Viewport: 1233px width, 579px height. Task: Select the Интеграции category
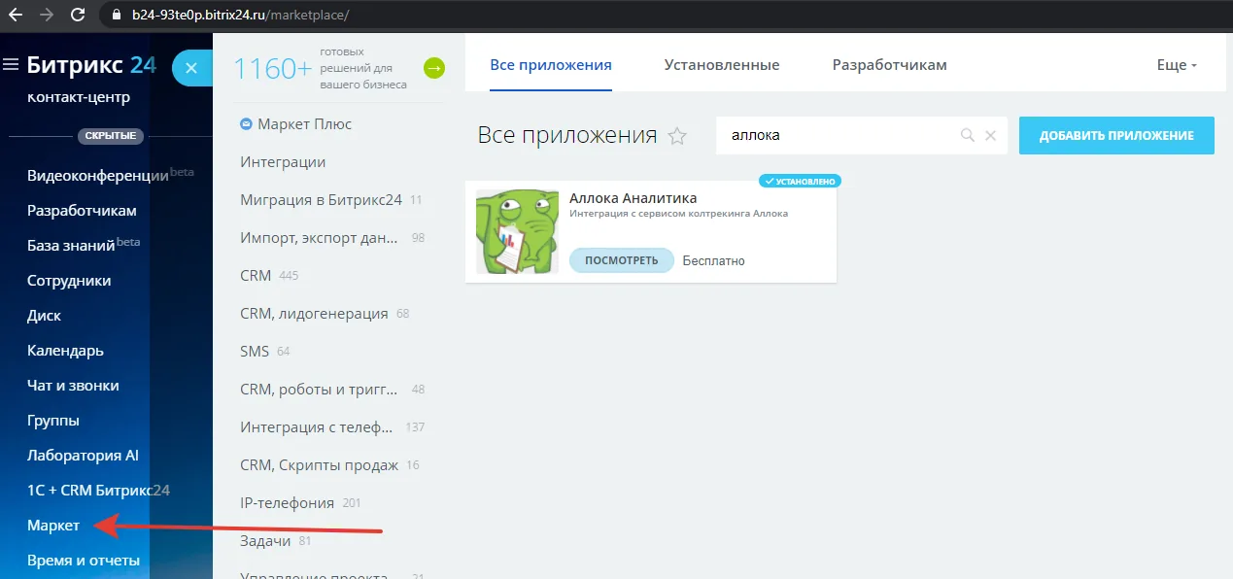click(x=283, y=162)
